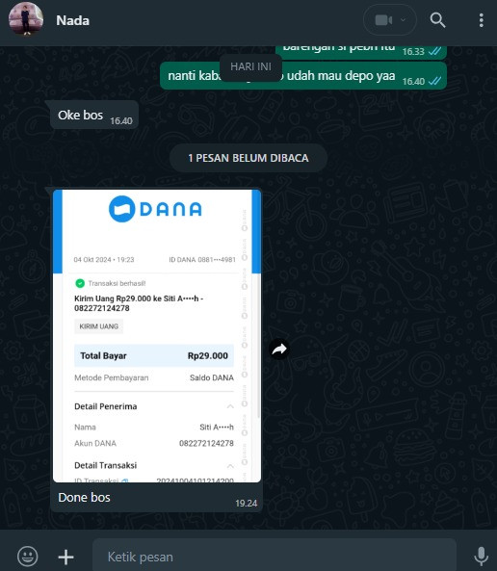Viewport: 497px width, 571px height.
Task: Select the "Done bos" caption text
Action: (x=84, y=497)
